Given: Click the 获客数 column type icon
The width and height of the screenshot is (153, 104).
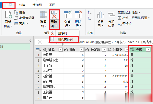Looking at the screenshot, I should (x=87, y=50).
